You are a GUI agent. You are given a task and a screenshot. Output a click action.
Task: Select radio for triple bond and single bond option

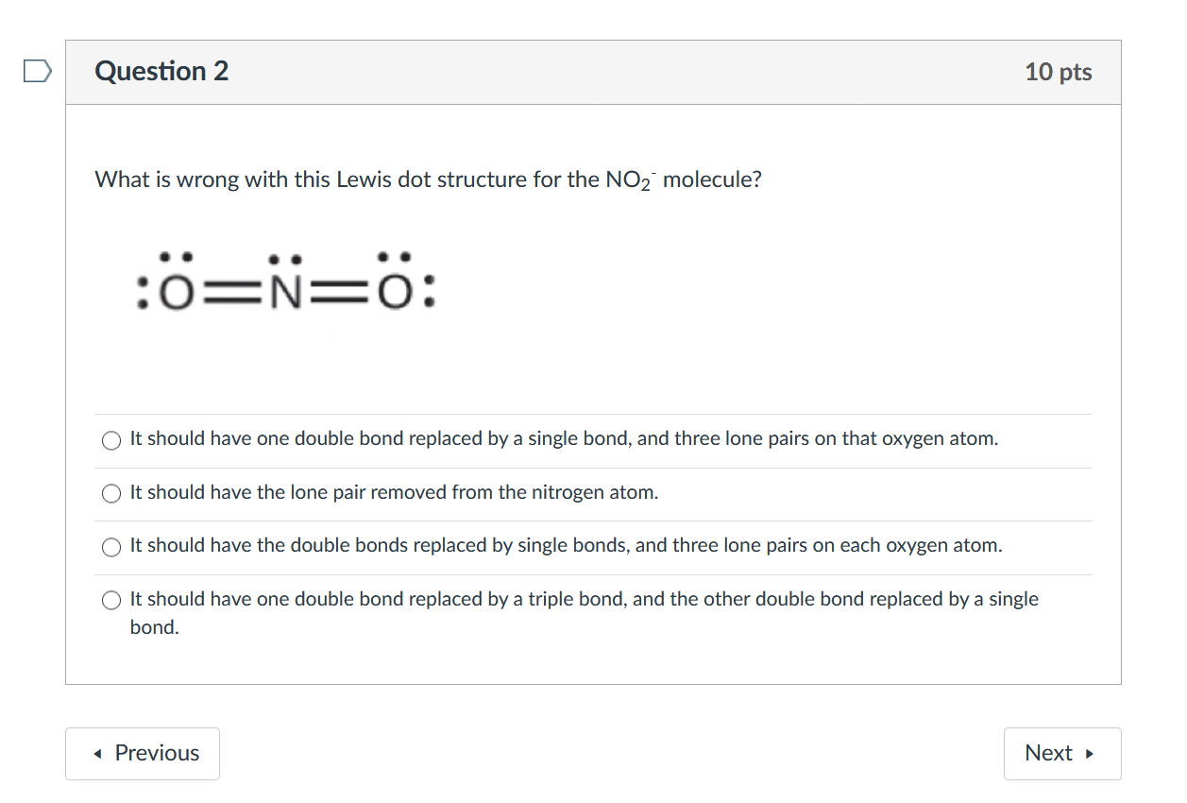(111, 601)
